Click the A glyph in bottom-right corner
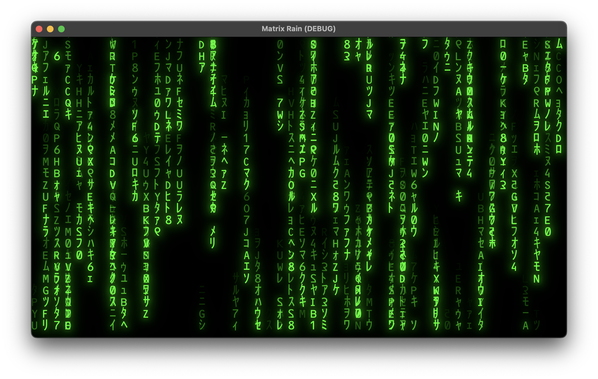Image resolution: width=598 pixels, height=379 pixels. click(525, 325)
